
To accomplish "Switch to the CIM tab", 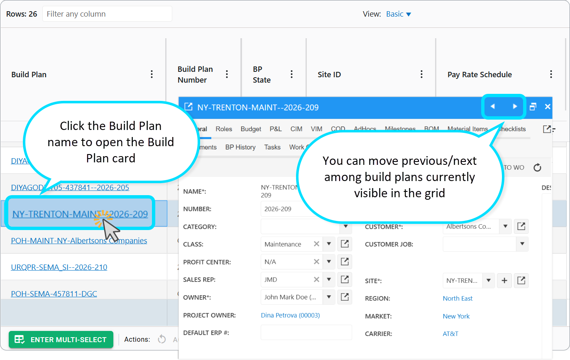I will 296,129.
